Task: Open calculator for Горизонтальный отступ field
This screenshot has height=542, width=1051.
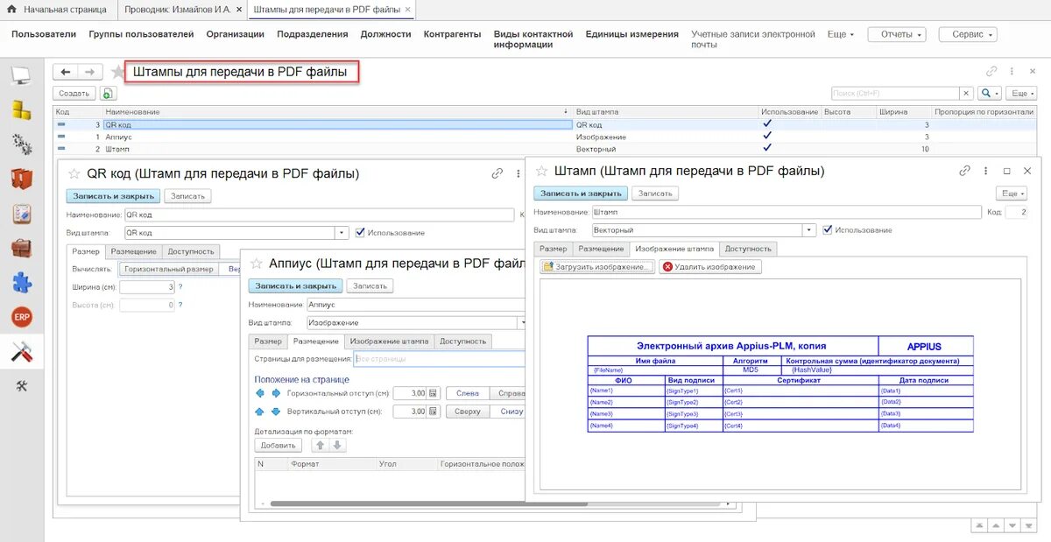Action: pyautogui.click(x=432, y=393)
